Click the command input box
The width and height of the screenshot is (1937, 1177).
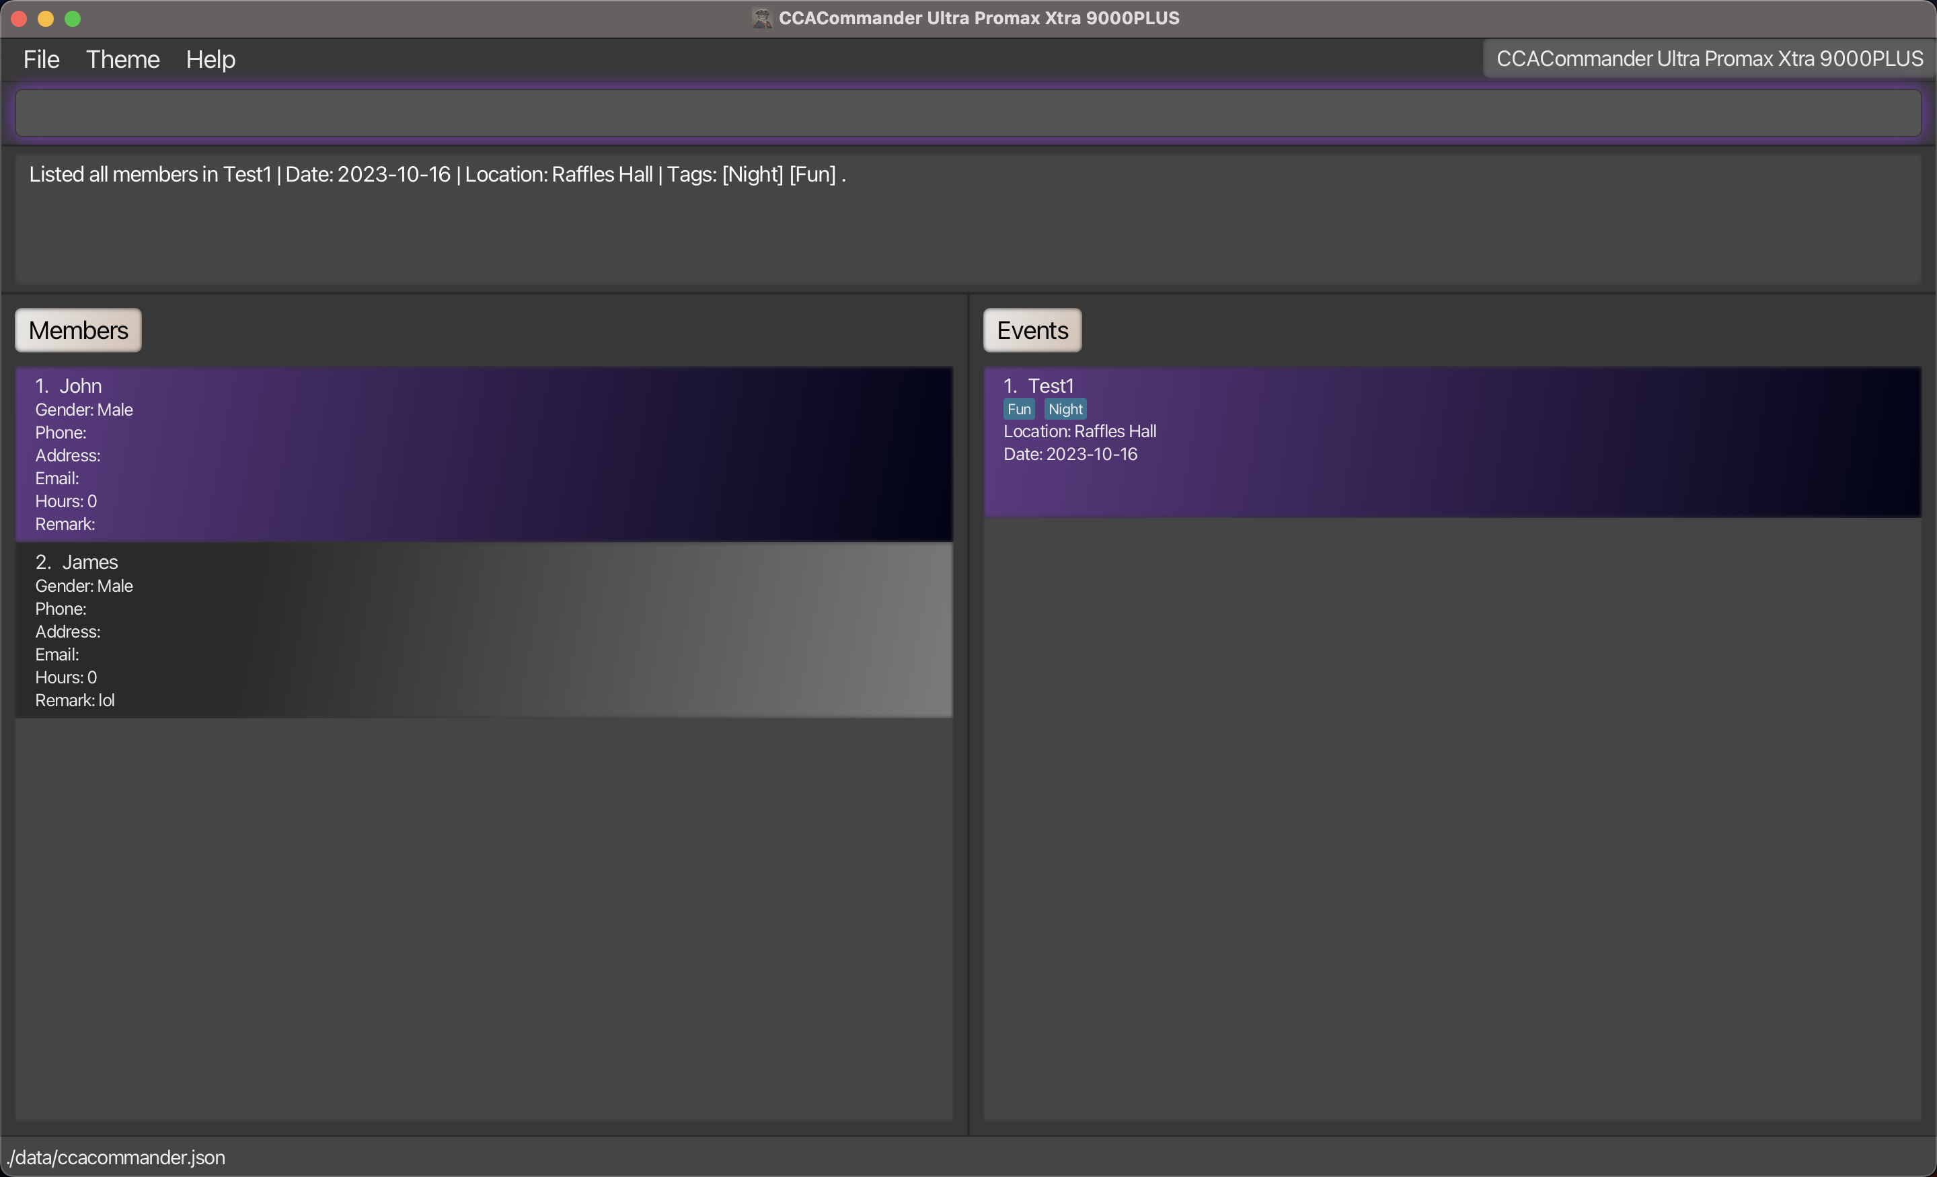967,113
